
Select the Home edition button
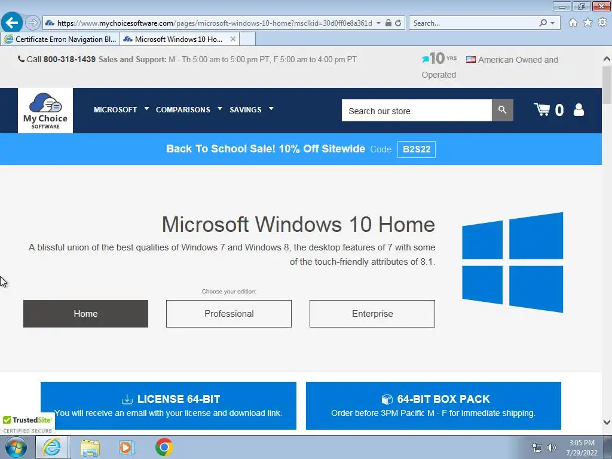pyautogui.click(x=85, y=314)
